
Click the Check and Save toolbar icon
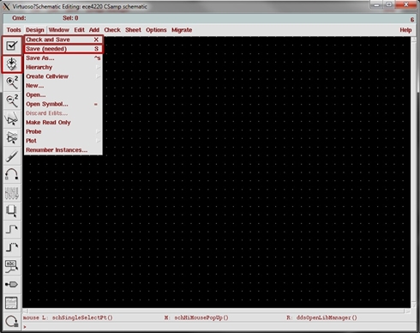(12, 45)
